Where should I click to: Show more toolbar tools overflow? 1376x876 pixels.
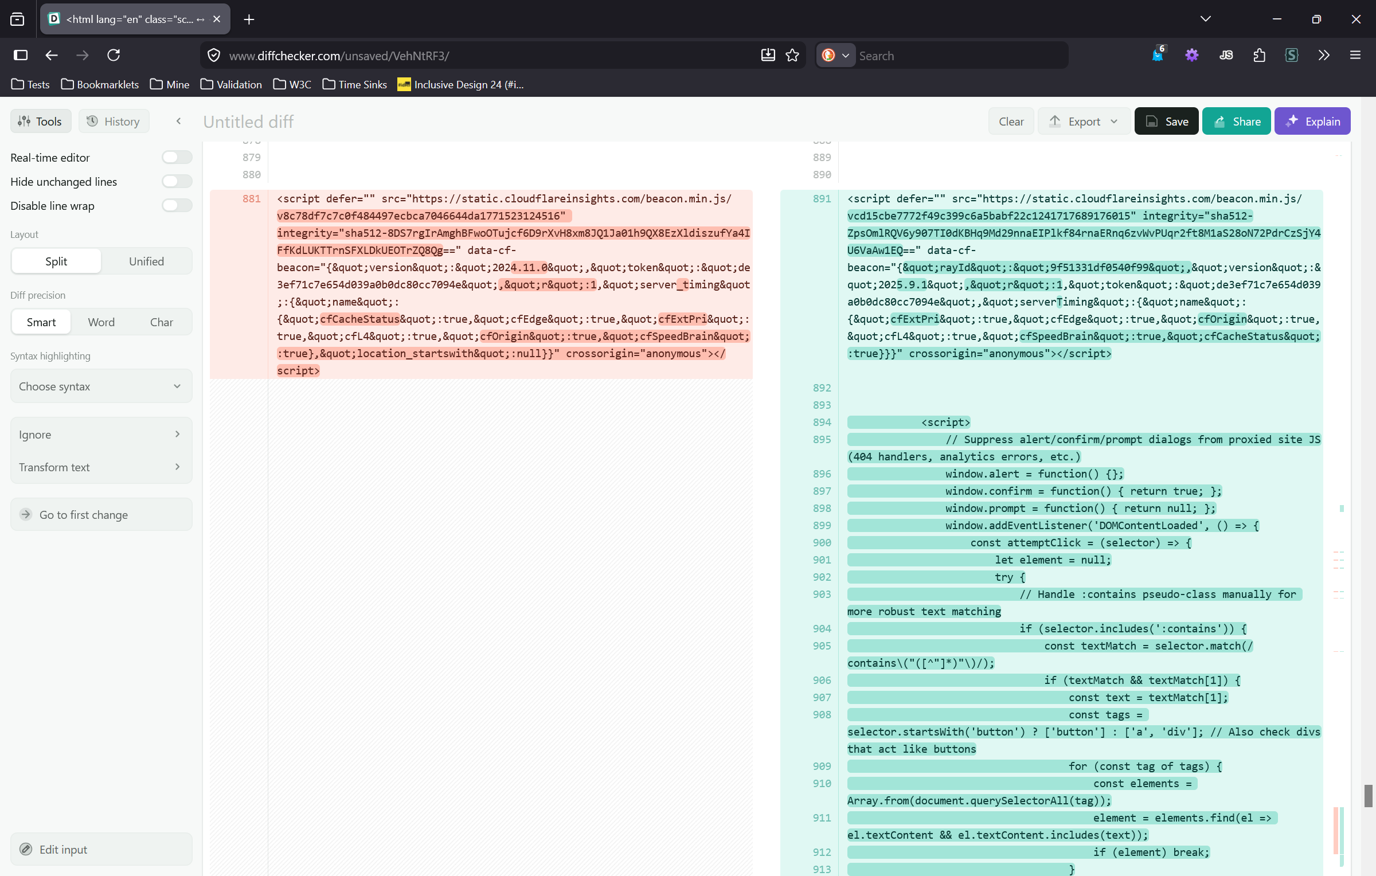[x=1324, y=55]
